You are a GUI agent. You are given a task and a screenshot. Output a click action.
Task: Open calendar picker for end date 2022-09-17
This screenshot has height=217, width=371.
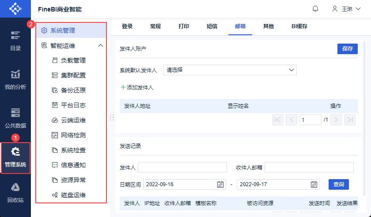coord(314,184)
